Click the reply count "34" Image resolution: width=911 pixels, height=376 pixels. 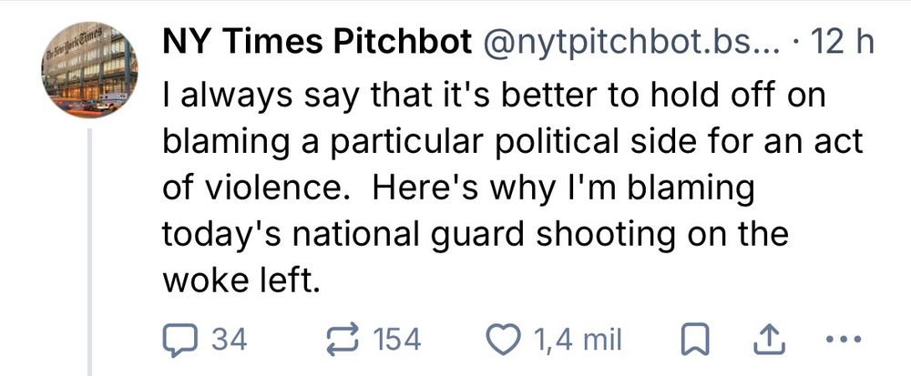pos(229,340)
